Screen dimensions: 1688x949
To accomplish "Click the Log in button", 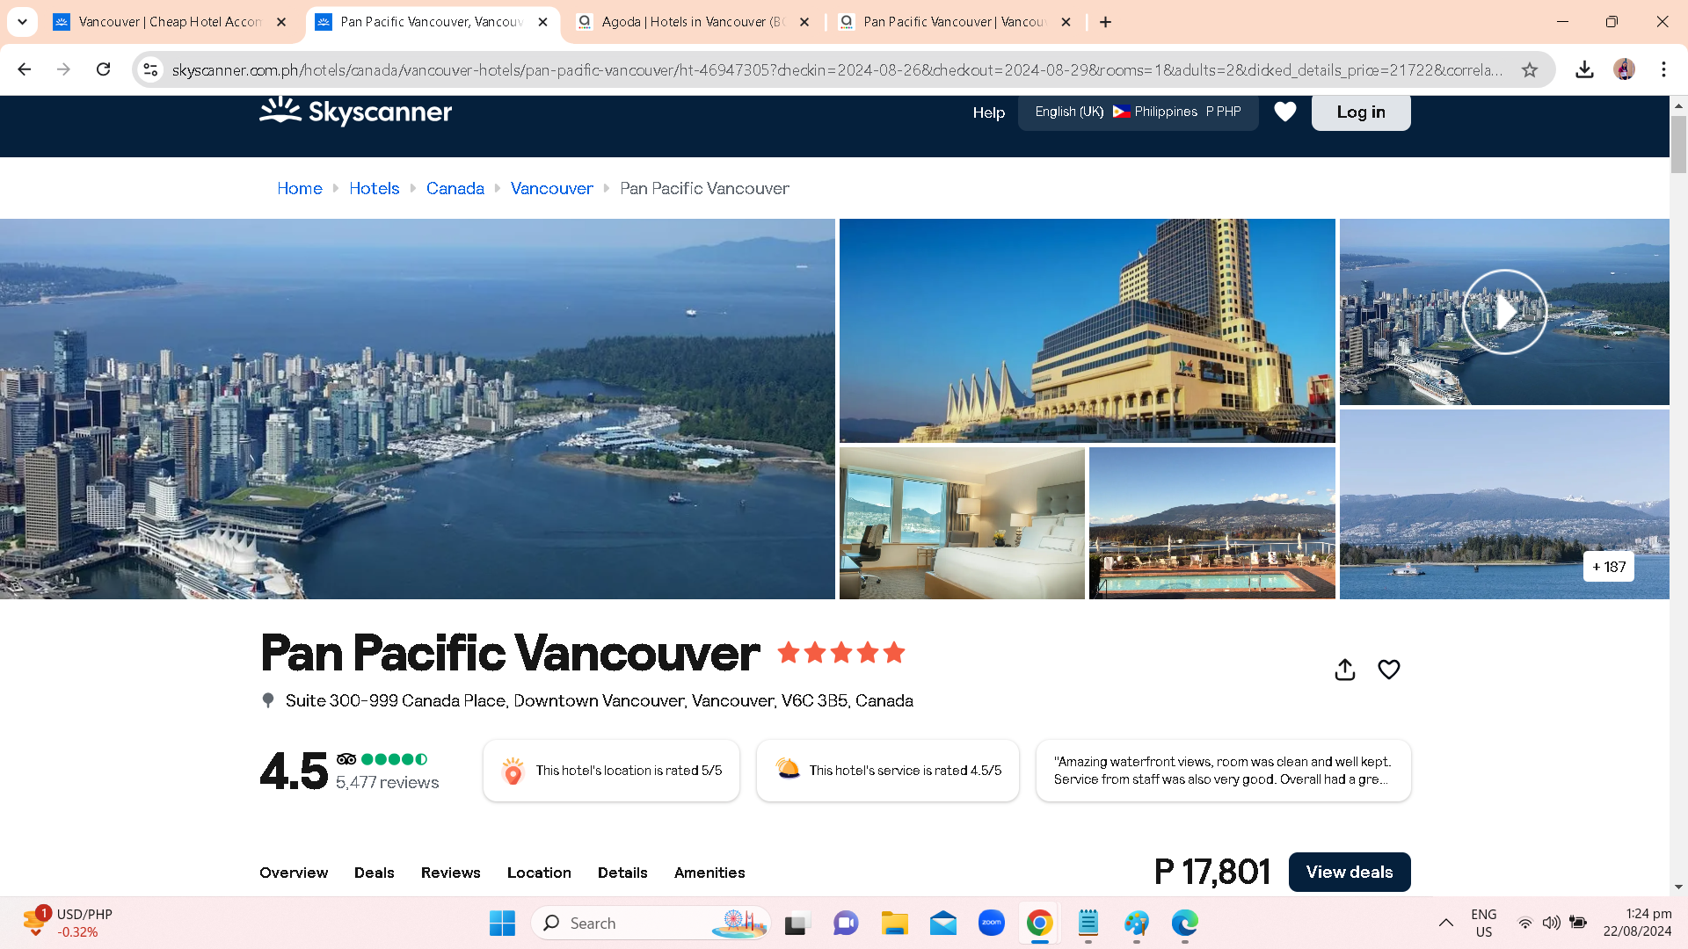I will pos(1360,112).
